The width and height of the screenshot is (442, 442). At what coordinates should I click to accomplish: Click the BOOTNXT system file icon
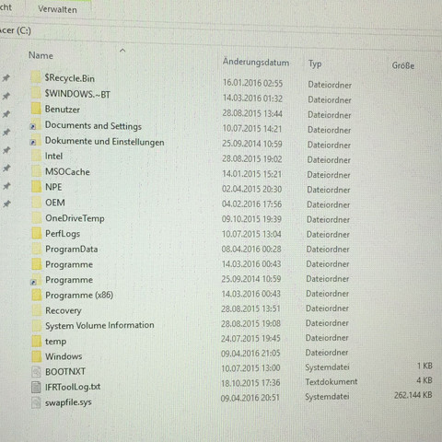click(x=36, y=371)
